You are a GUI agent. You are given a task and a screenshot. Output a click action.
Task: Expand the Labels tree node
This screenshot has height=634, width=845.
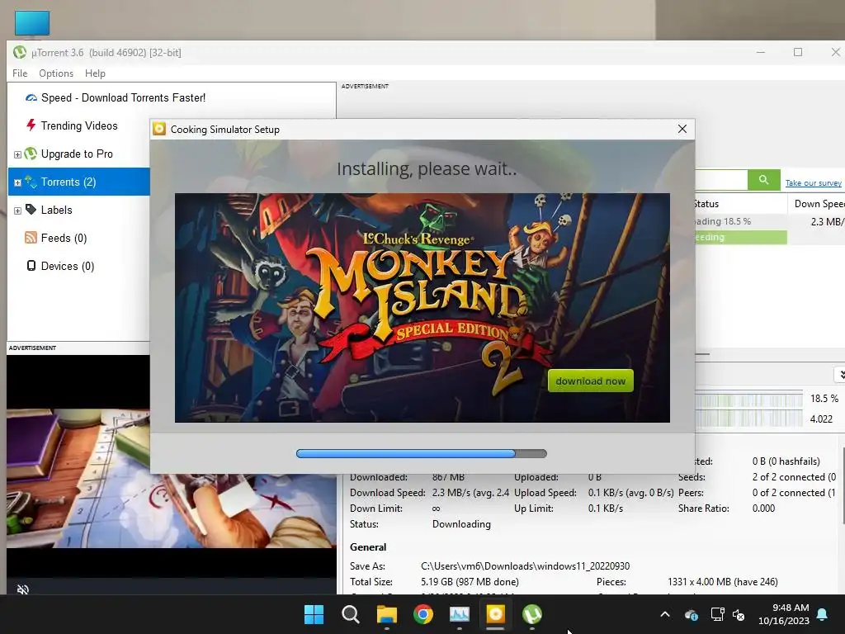[17, 211]
